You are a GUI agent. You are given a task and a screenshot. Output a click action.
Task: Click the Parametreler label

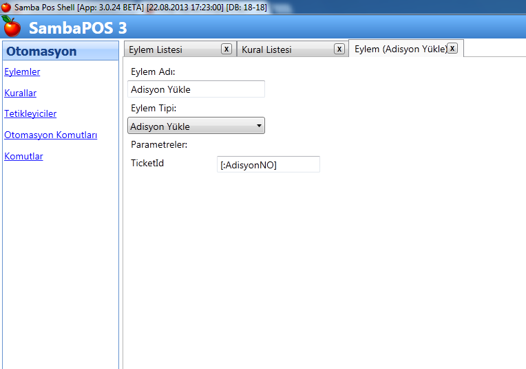click(x=159, y=144)
